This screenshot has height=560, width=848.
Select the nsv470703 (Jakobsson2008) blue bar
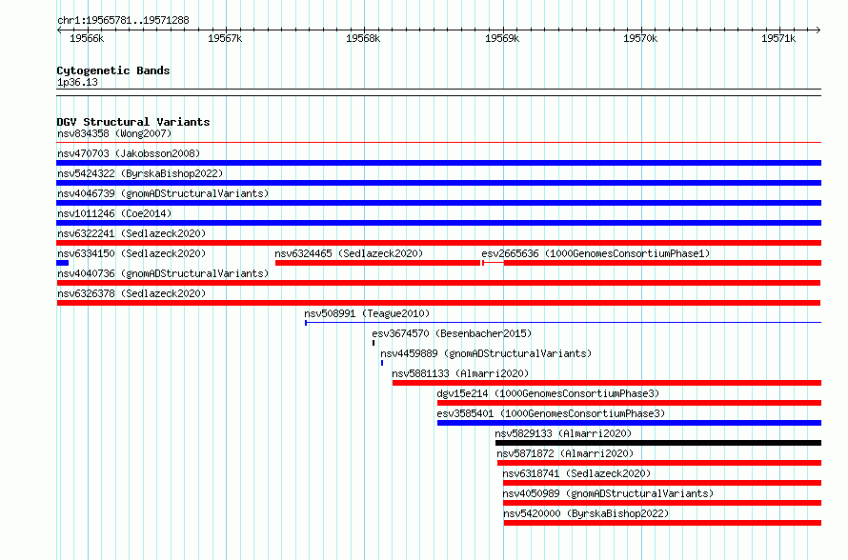[438, 163]
